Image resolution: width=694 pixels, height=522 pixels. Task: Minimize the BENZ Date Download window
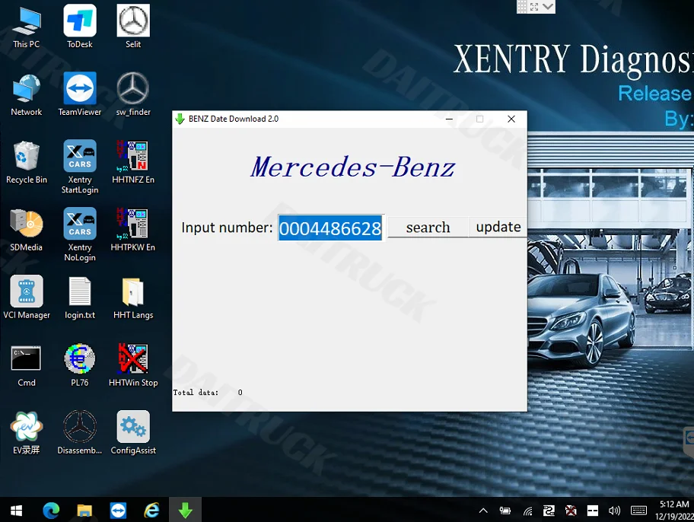tap(449, 119)
